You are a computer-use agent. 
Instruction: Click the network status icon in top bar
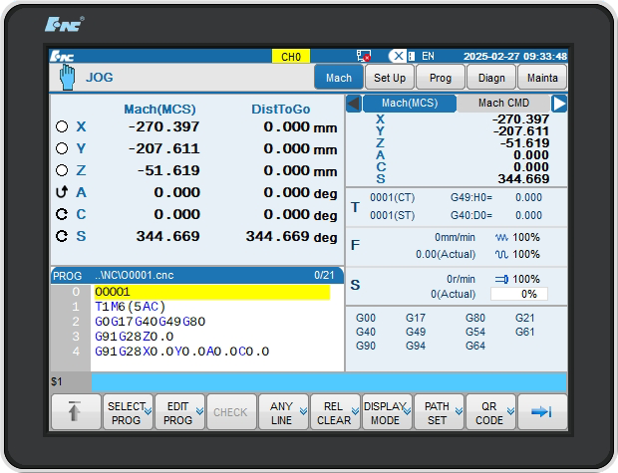(x=364, y=57)
